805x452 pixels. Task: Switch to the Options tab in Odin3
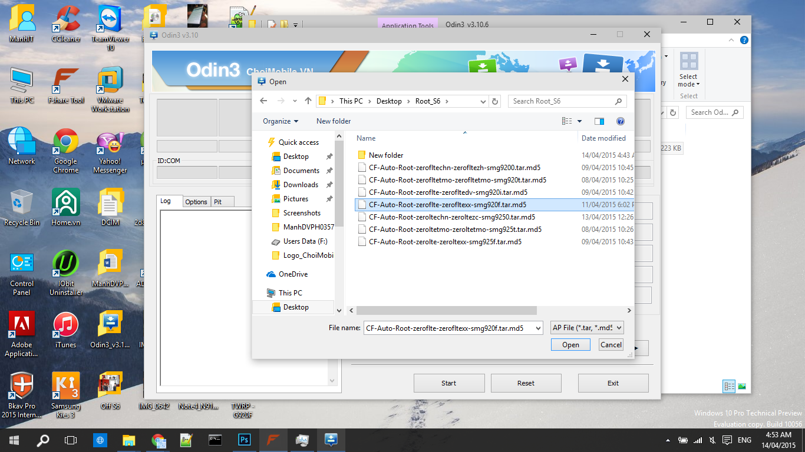(196, 202)
